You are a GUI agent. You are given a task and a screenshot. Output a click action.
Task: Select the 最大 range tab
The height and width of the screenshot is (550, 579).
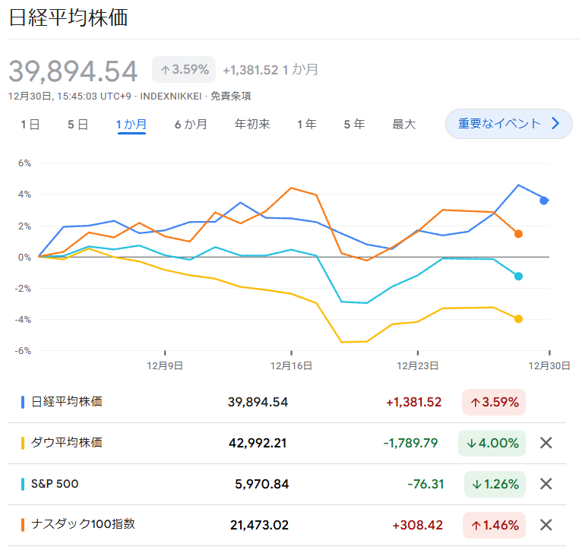403,125
